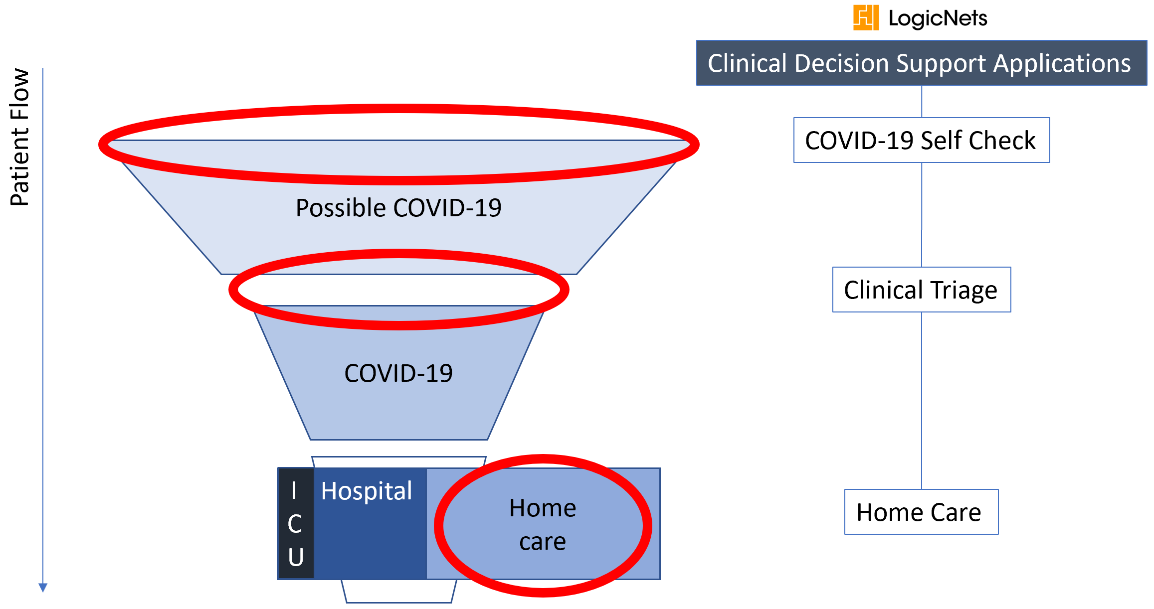Click the COVID-19 funnel section
Screen dimensions: 1154x609
pos(398,373)
